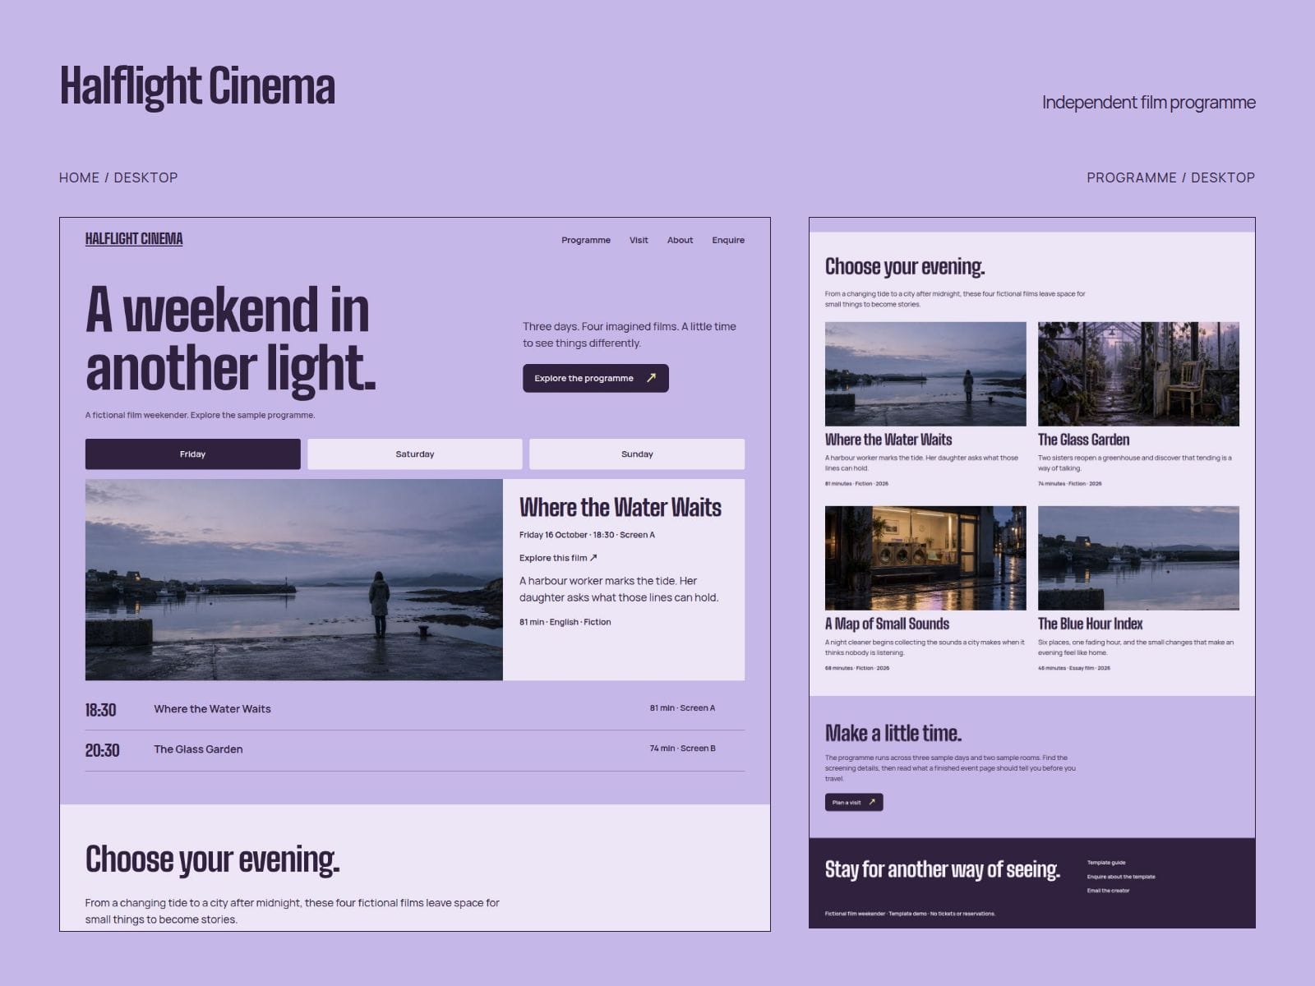The height and width of the screenshot is (986, 1315).
Task: Click '81 min · English · Fiction' text
Action: pos(565,622)
